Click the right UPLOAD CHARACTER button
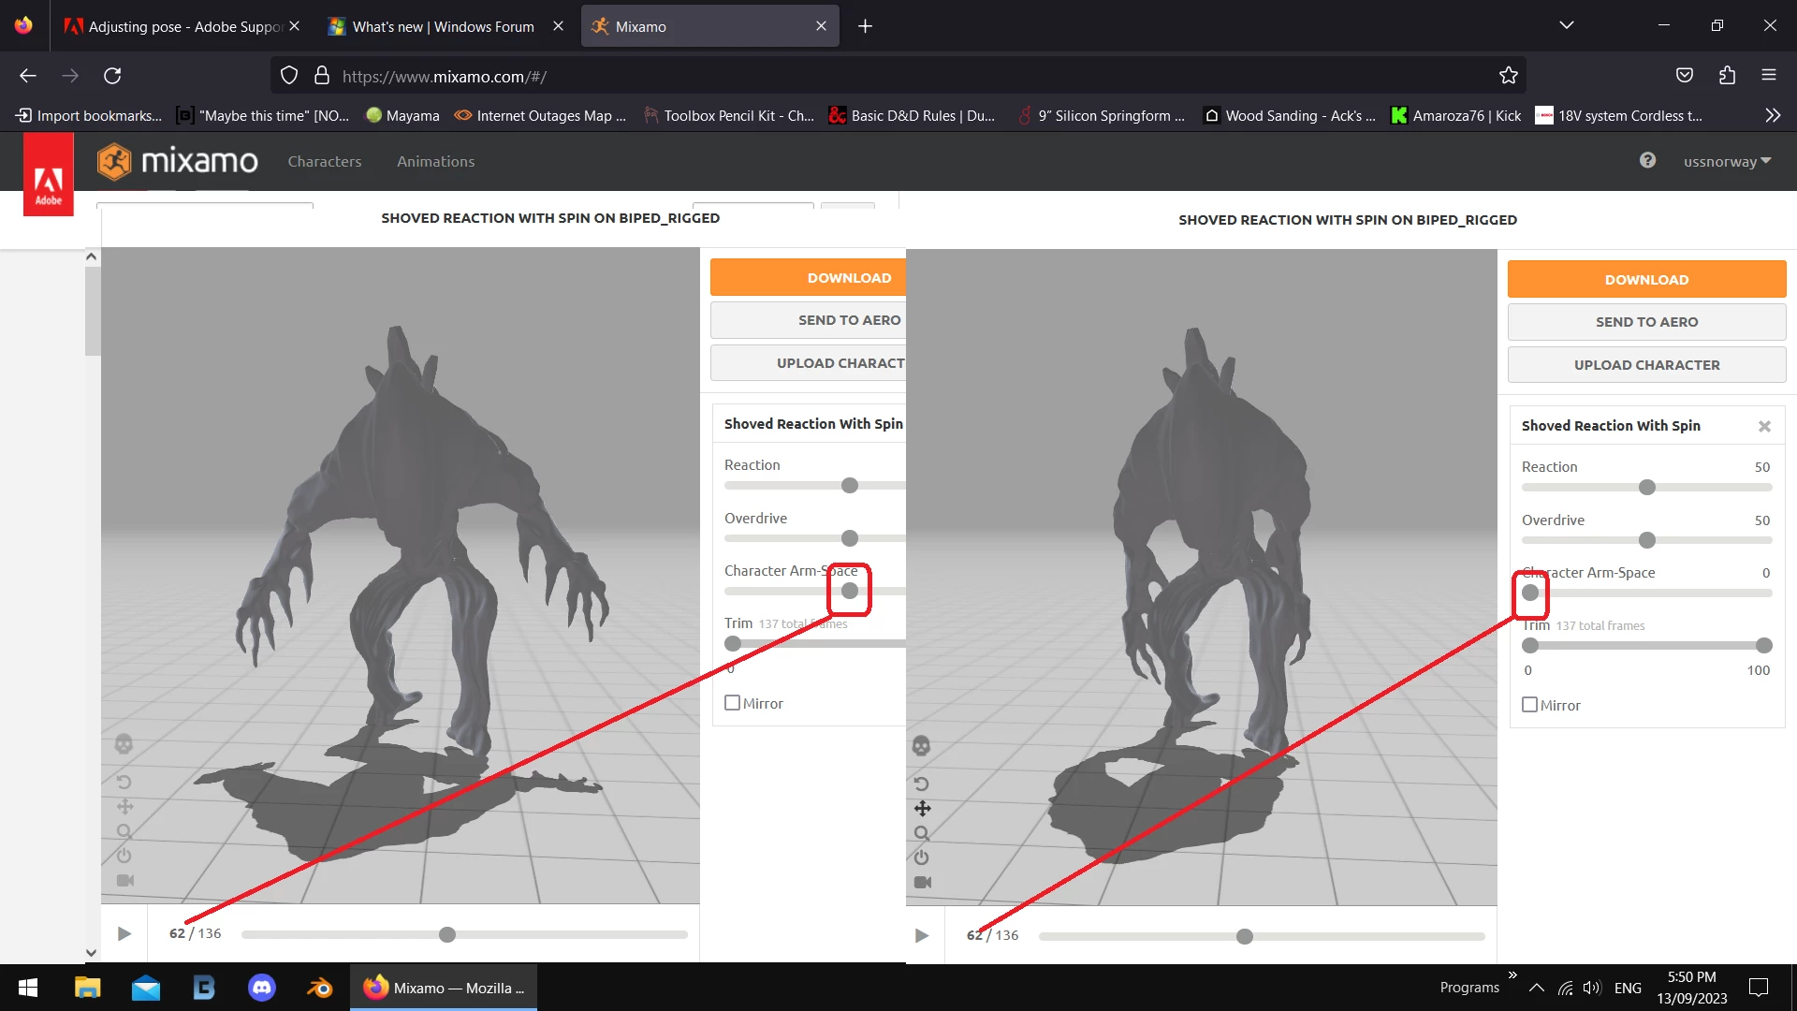Screen dimensions: 1797x1011 [1646, 365]
